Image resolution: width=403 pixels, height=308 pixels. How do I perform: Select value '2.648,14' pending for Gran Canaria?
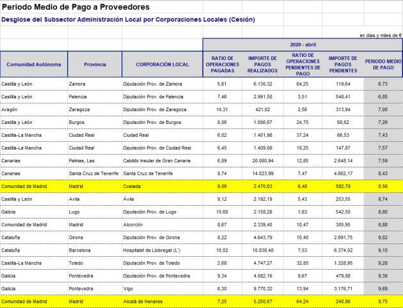click(x=343, y=160)
